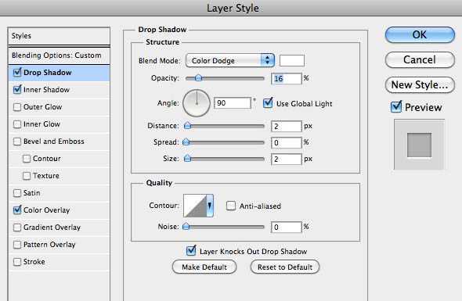
Task: Click the Make Default button
Action: tap(204, 267)
